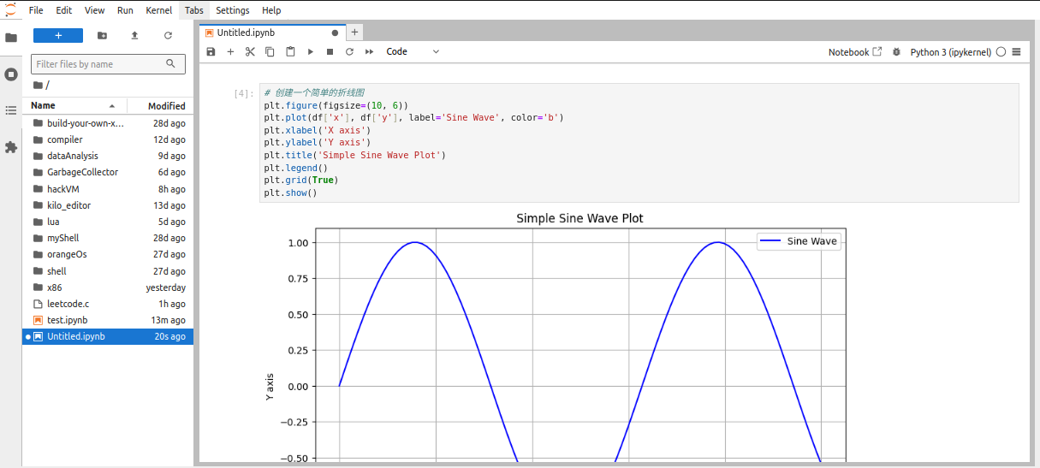This screenshot has height=468, width=1040.
Task: Open the View menu
Action: [95, 10]
